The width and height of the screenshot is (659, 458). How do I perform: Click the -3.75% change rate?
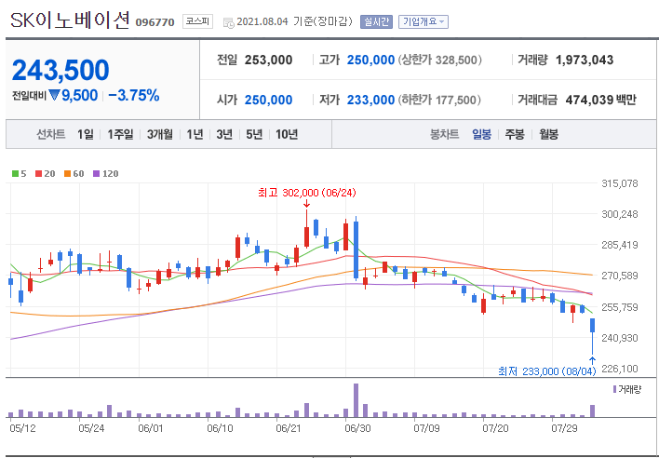(x=134, y=96)
